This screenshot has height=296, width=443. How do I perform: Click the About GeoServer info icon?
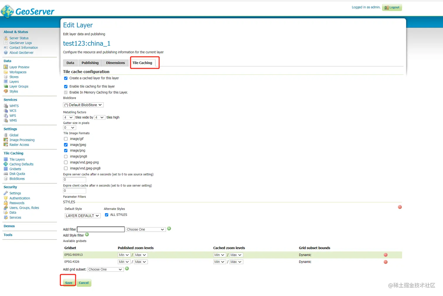[6, 53]
